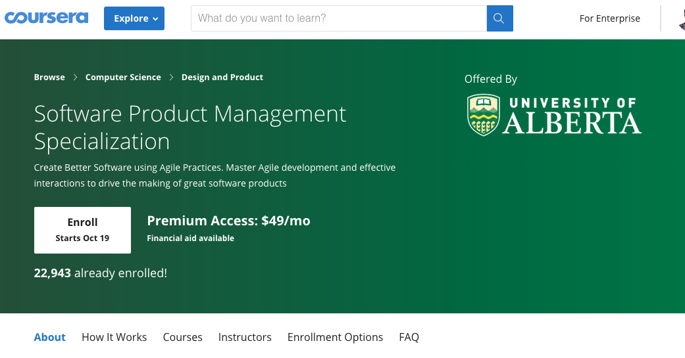Switch to How It Works tab
This screenshot has width=685, height=358.
point(114,337)
